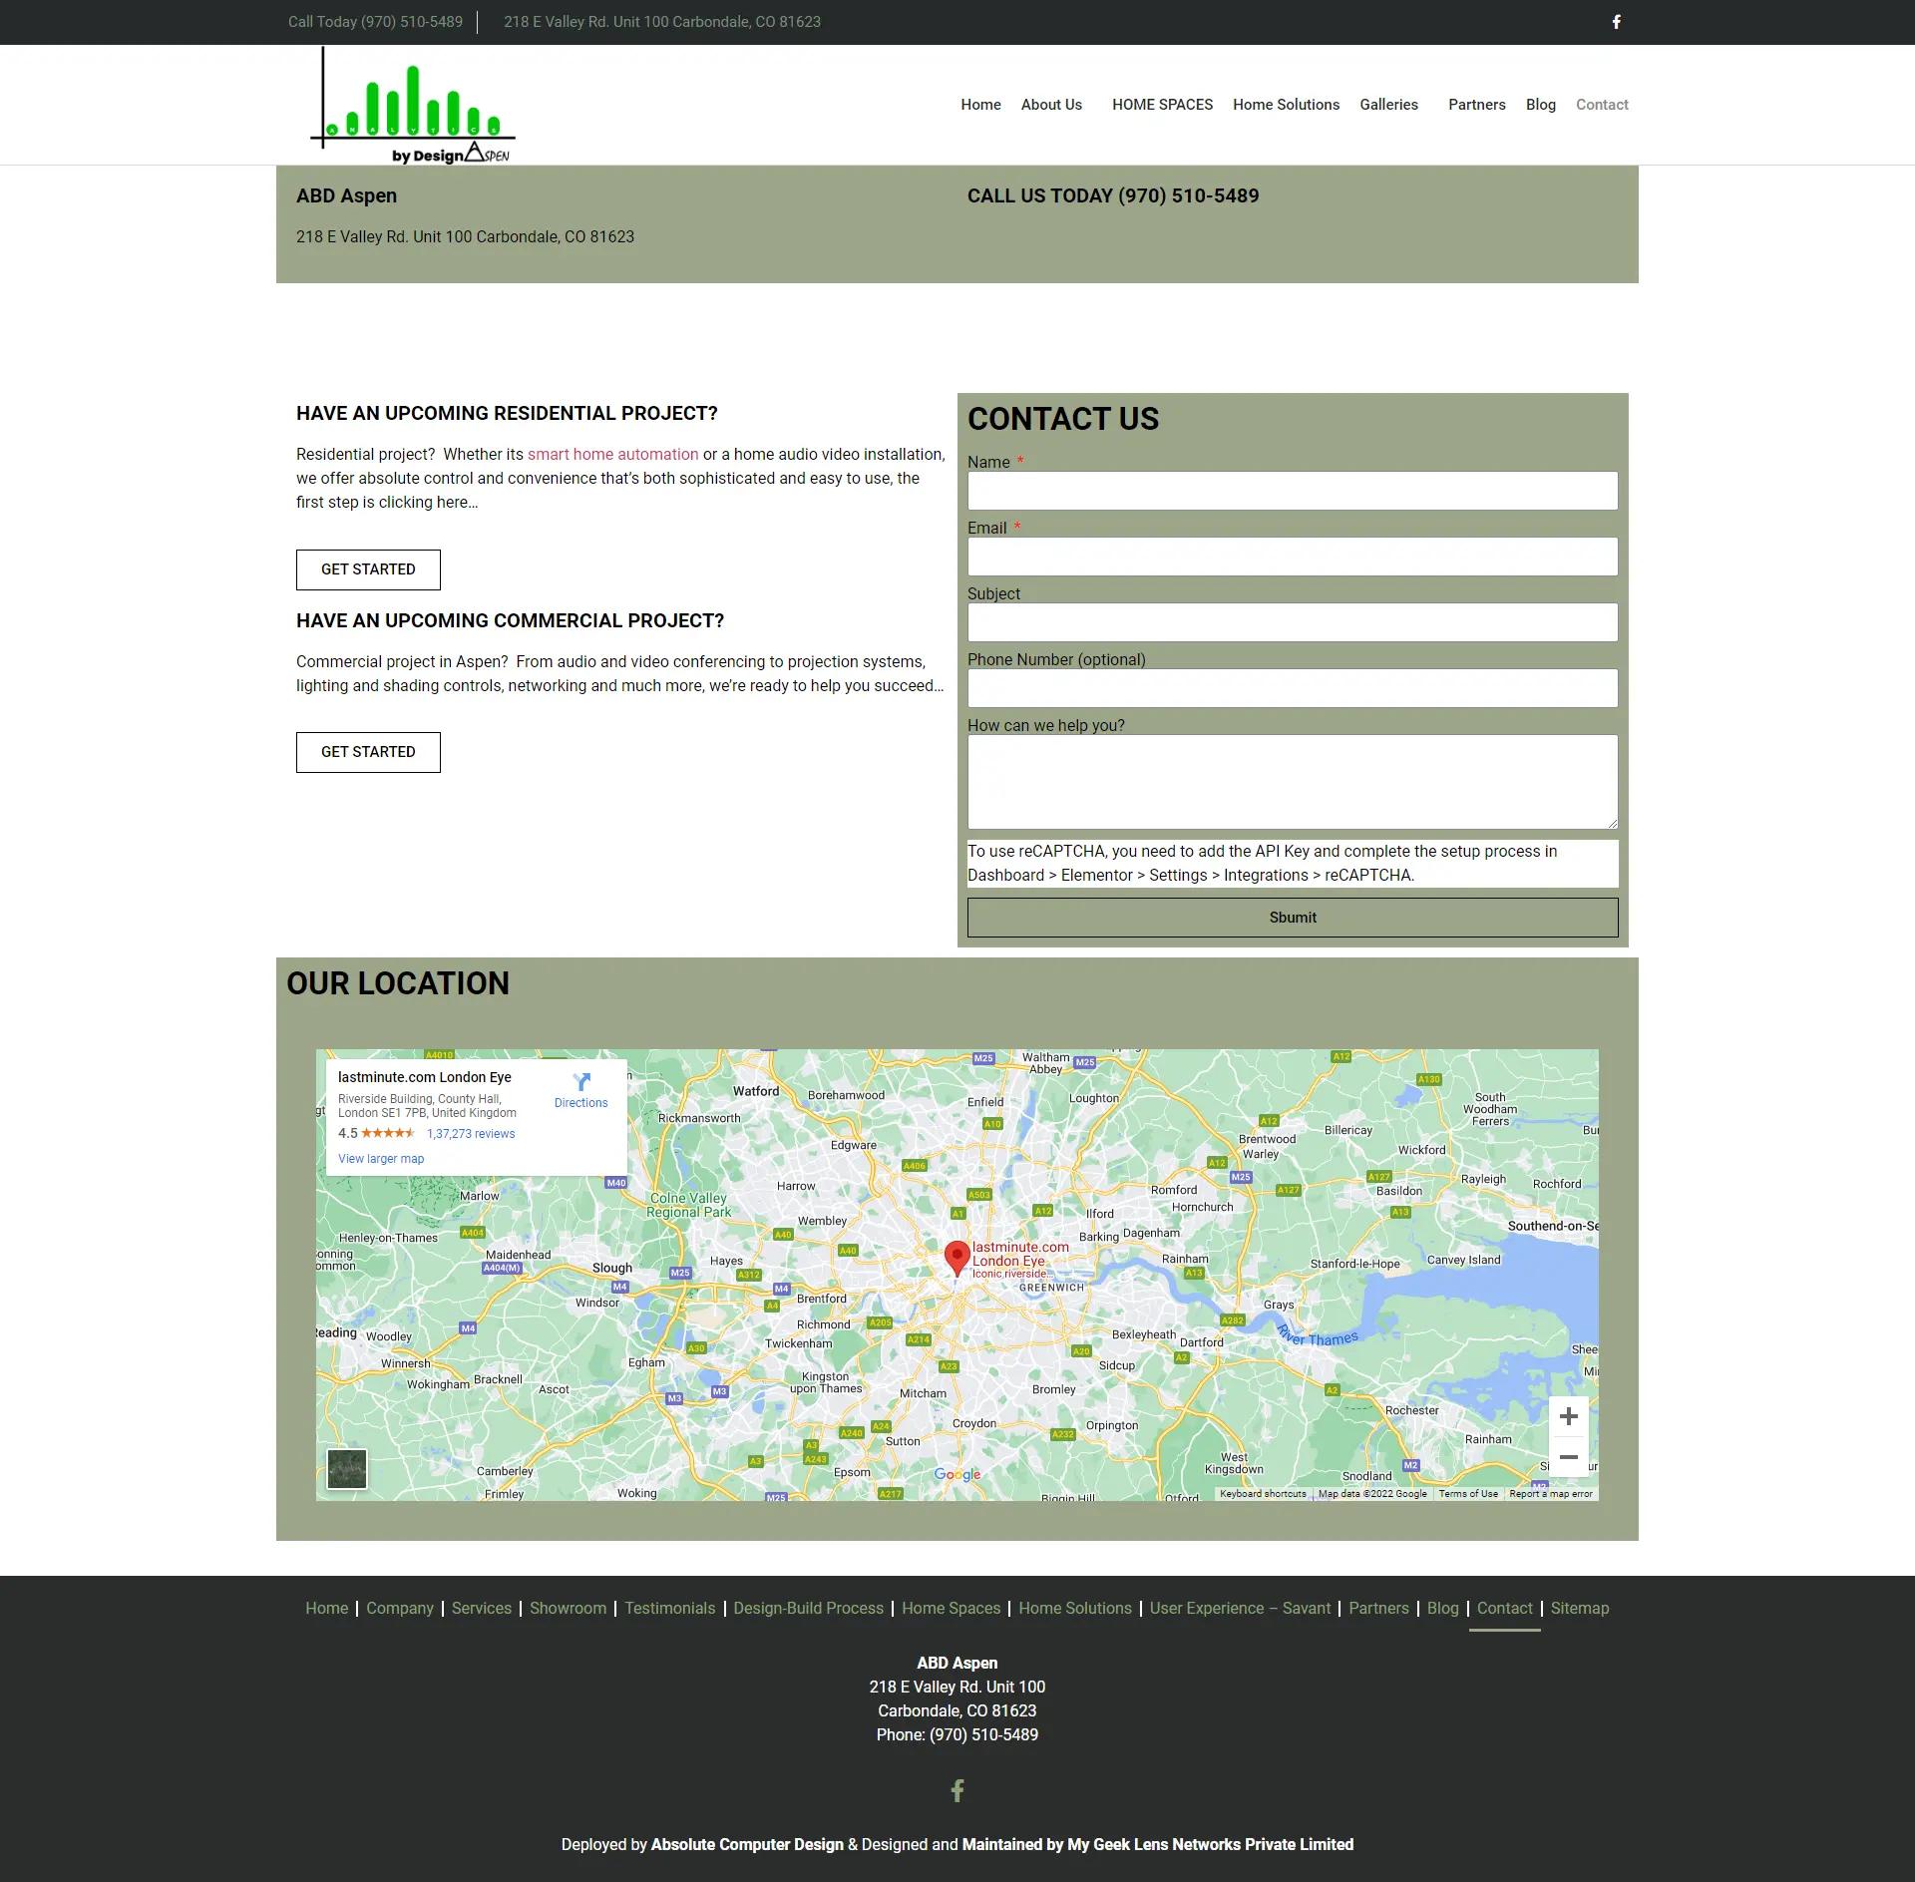Toggle satellite view thumbnail on map
The image size is (1915, 1882).
click(x=347, y=1468)
